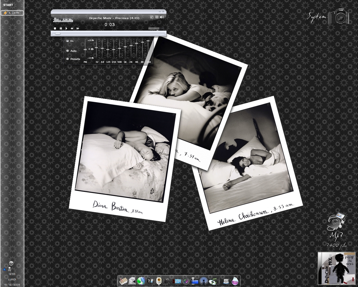Open equalizer Presets
The height and width of the screenshot is (287, 358).
tap(67, 59)
